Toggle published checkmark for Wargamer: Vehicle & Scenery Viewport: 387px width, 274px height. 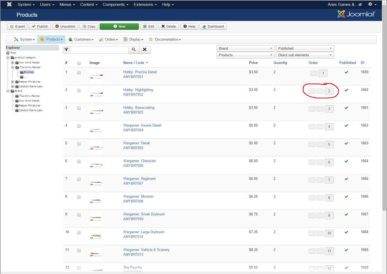(346, 250)
